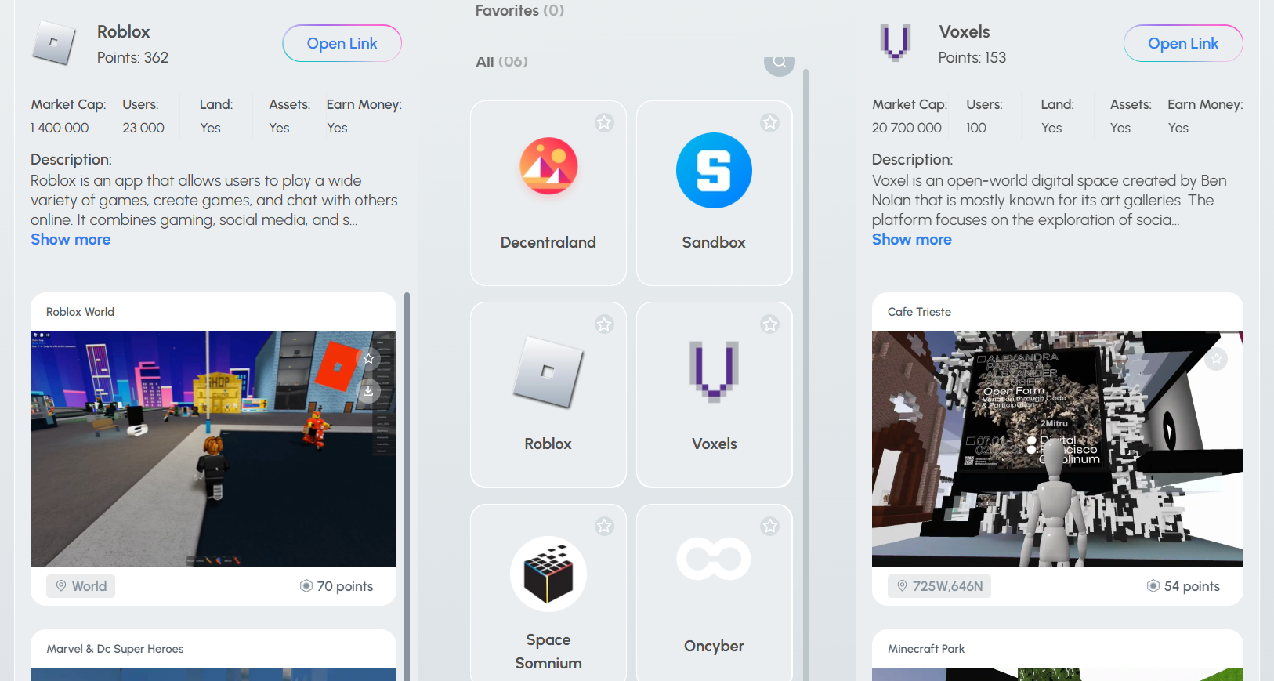Screen dimensions: 1274x681
Task: Favorite the Decentraland card star
Action: pos(604,122)
